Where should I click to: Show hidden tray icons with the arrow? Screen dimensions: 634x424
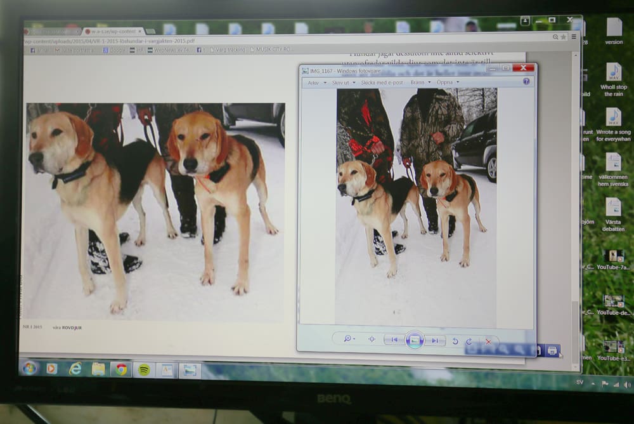click(593, 383)
